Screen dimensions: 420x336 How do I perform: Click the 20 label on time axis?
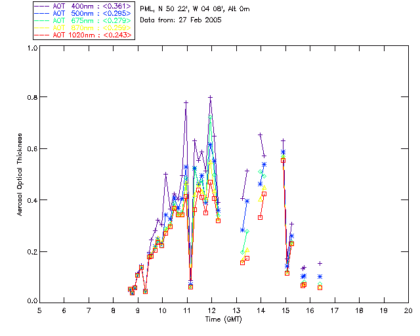pyautogui.click(x=408, y=311)
